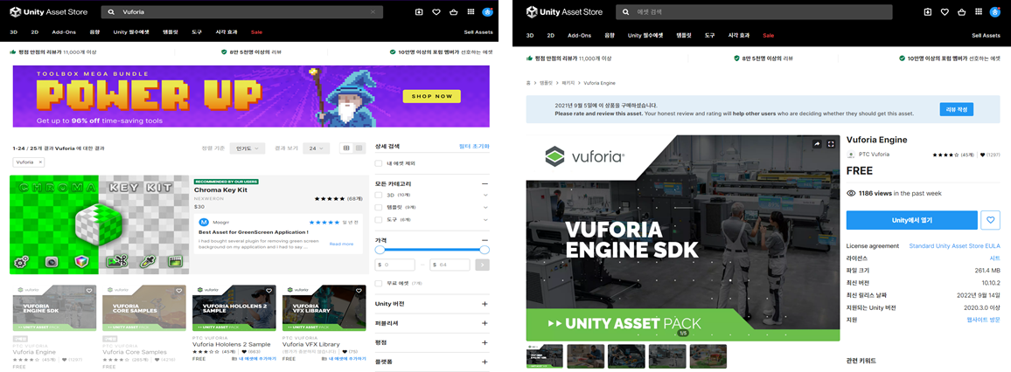Click fullscreen icon on Vuforia preview image
Image resolution: width=1011 pixels, height=372 pixels.
click(x=831, y=144)
